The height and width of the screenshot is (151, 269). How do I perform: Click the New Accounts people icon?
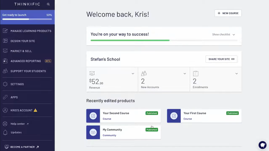click(x=144, y=74)
